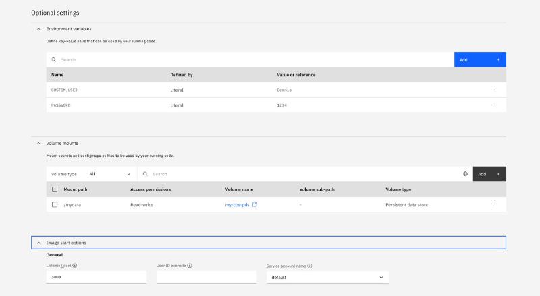Image resolution: width=540 pixels, height=296 pixels.
Task: Click the Access permissions column header
Action: coord(151,189)
